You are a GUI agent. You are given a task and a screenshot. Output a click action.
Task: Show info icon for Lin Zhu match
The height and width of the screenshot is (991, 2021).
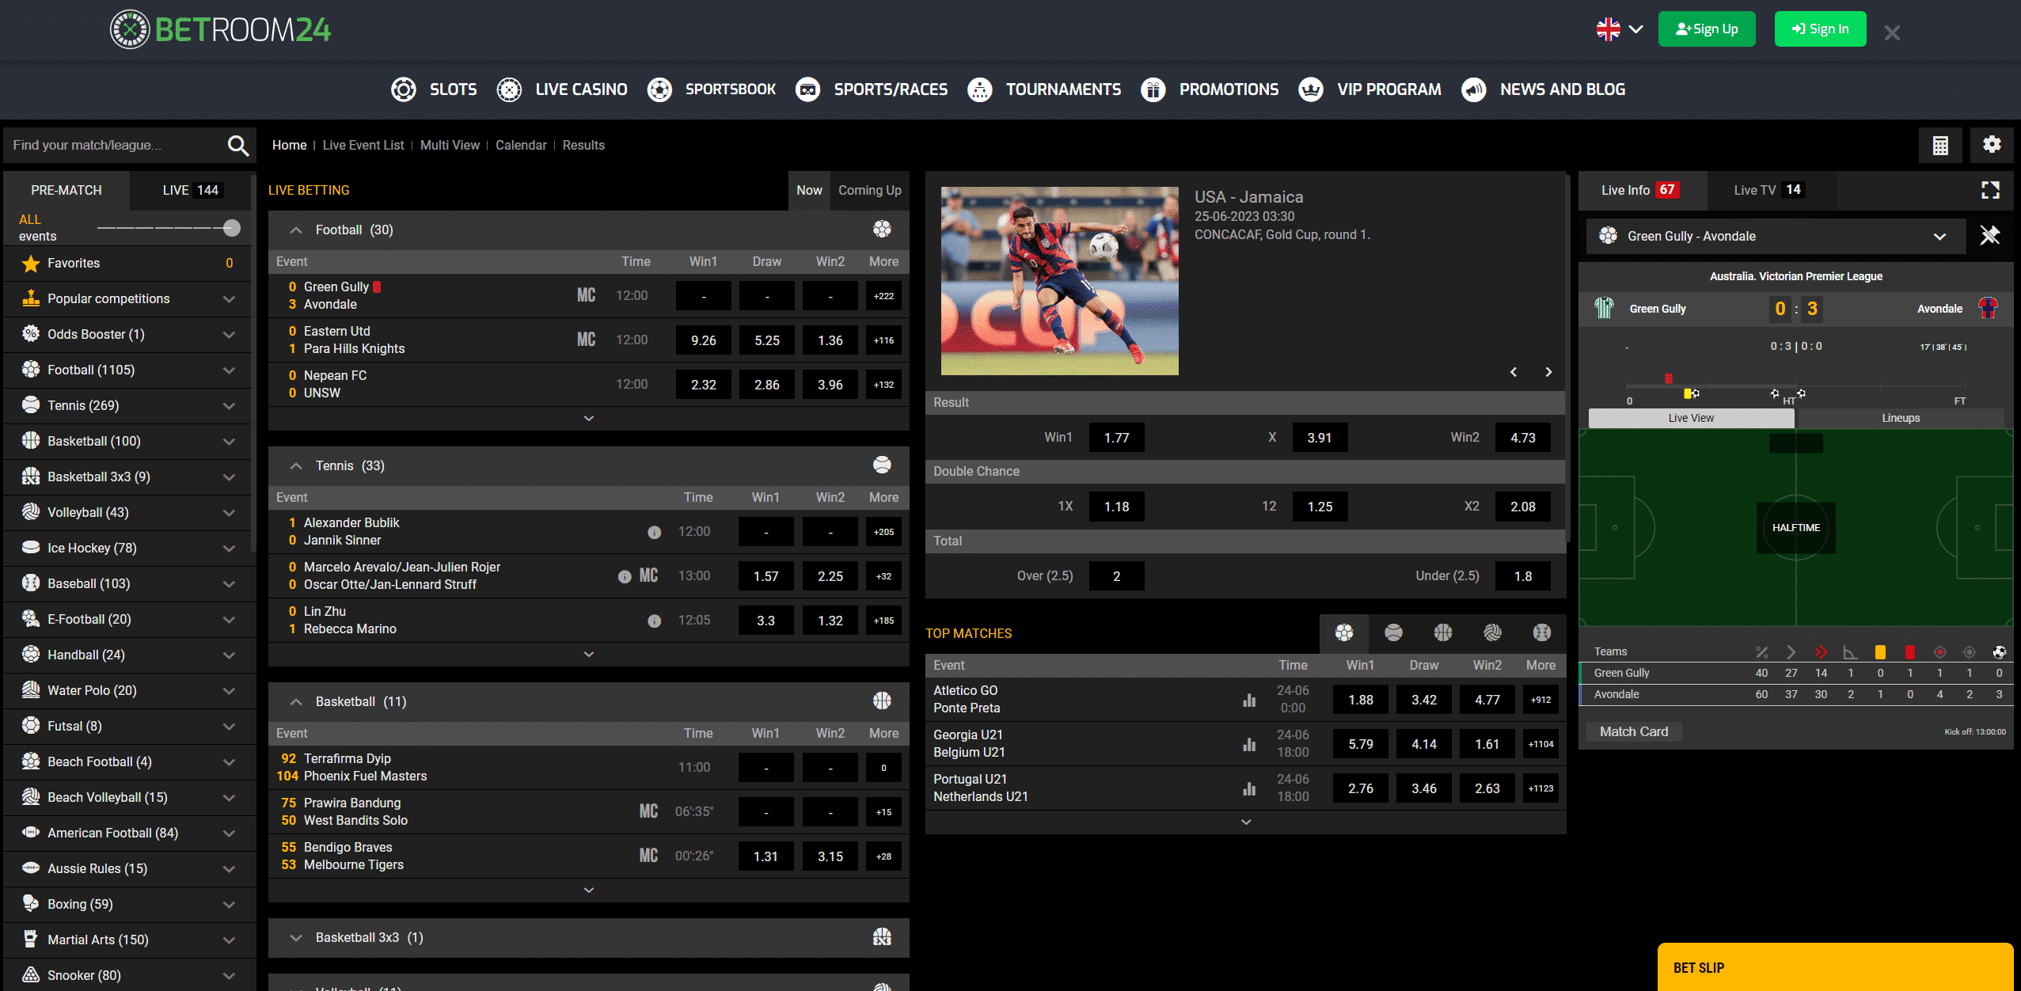point(654,621)
